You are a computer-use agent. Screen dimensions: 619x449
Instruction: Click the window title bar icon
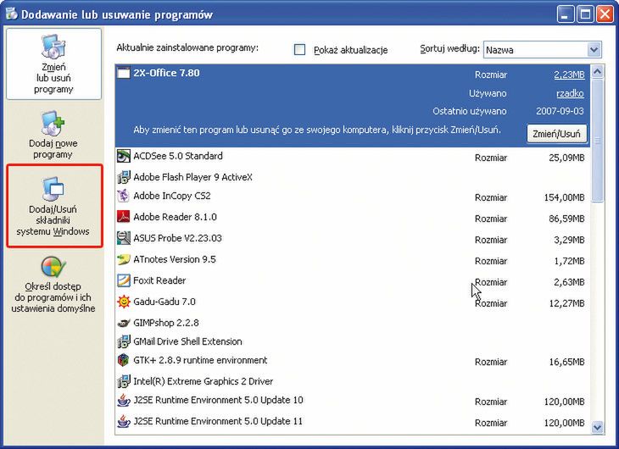coord(12,14)
